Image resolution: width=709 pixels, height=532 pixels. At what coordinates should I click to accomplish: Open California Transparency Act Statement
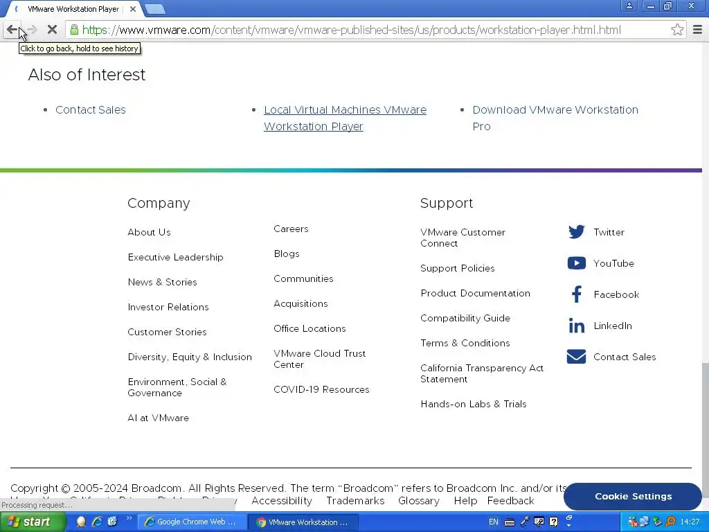tap(482, 373)
